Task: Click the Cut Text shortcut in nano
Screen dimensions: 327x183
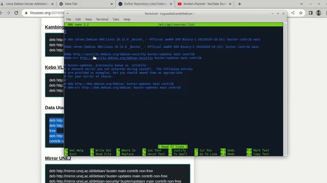Action: click(x=152, y=150)
